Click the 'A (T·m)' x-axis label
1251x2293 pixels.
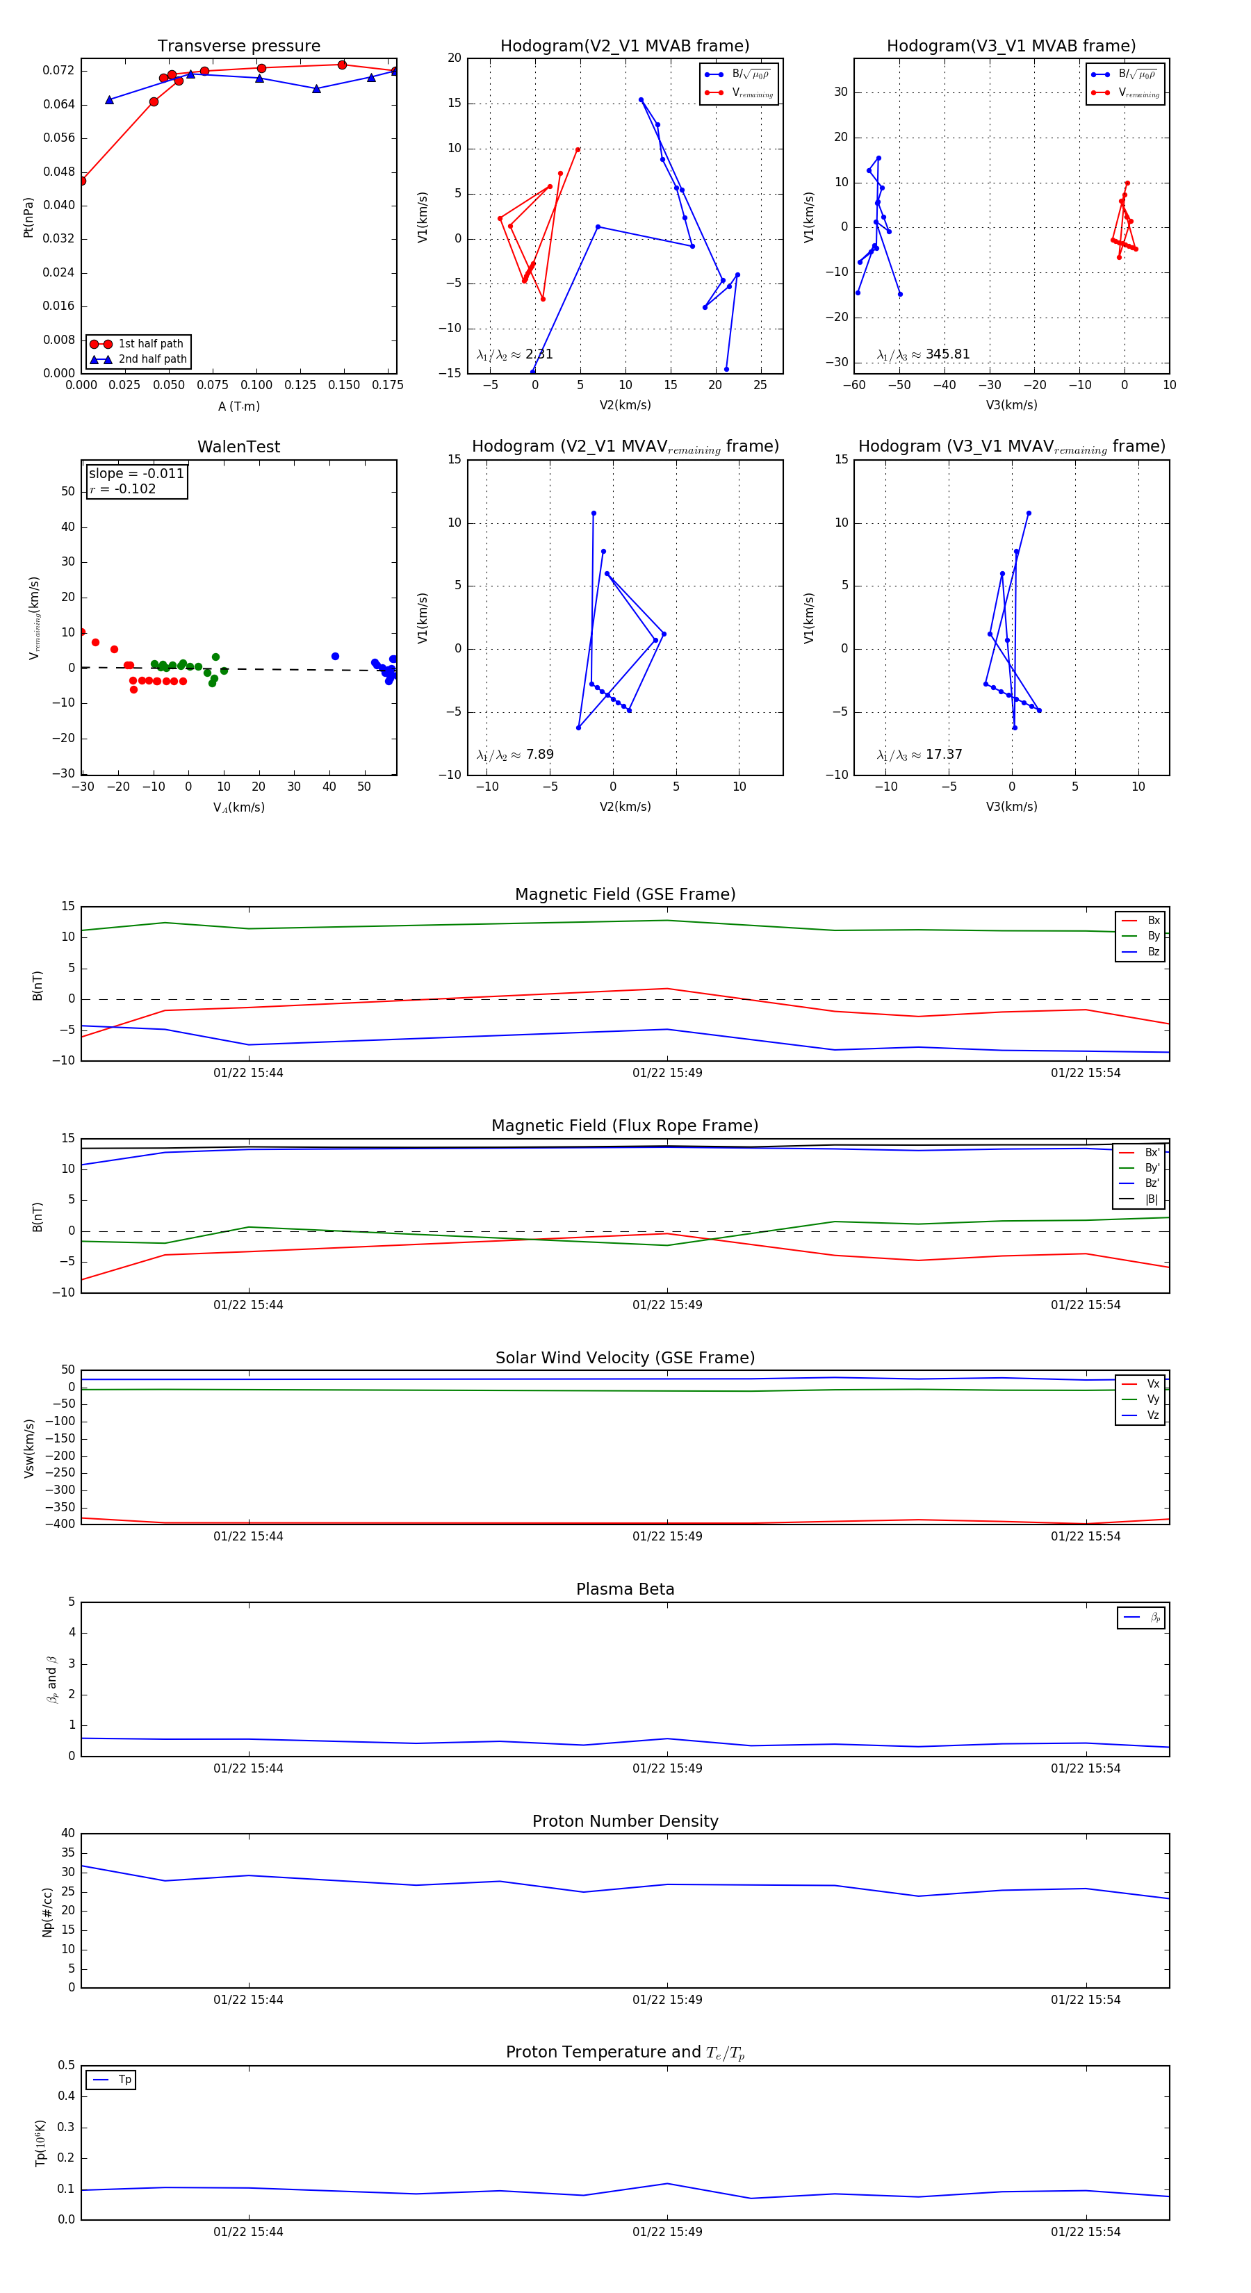(x=238, y=406)
